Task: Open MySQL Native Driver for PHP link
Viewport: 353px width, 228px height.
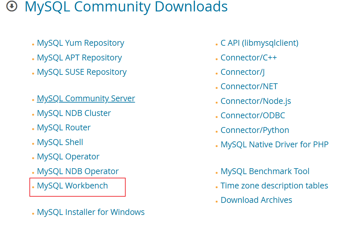Action: click(275, 145)
